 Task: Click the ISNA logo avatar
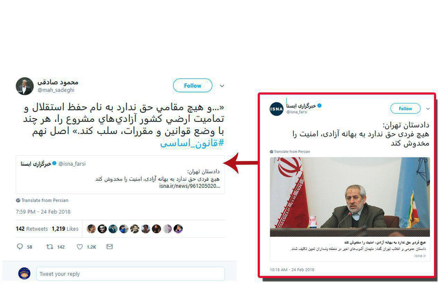(276, 109)
